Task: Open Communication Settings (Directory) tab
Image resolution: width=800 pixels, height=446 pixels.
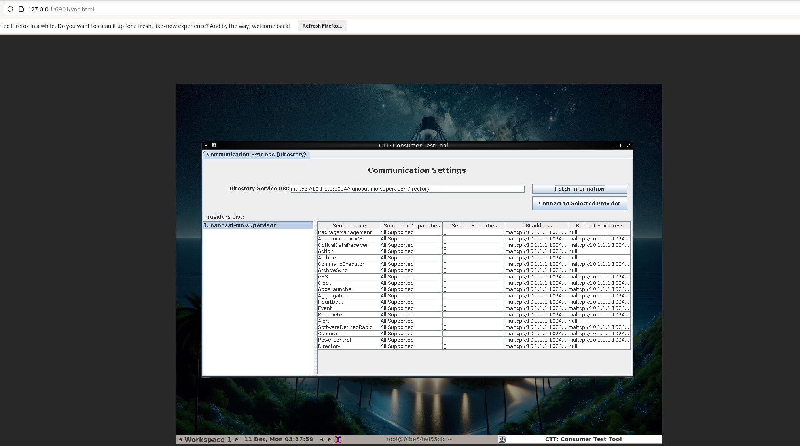Action: click(x=256, y=155)
